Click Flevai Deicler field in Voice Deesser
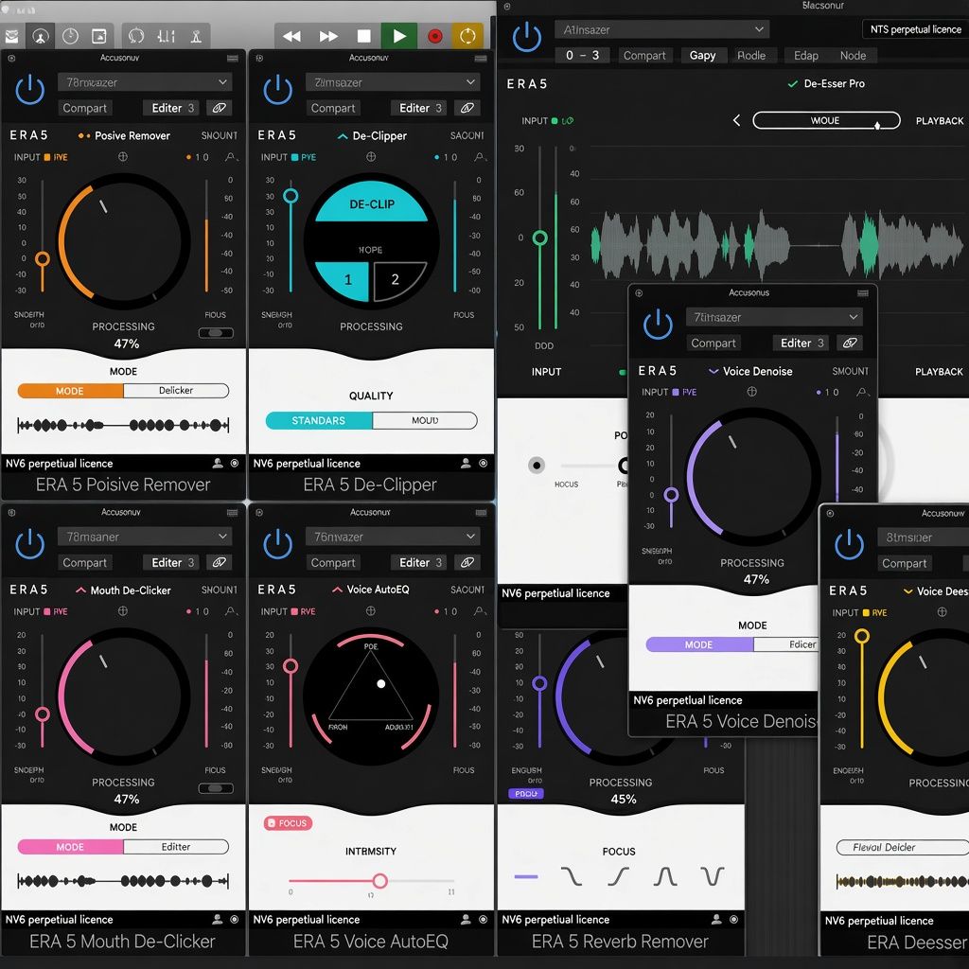This screenshot has width=969, height=969. click(x=902, y=847)
